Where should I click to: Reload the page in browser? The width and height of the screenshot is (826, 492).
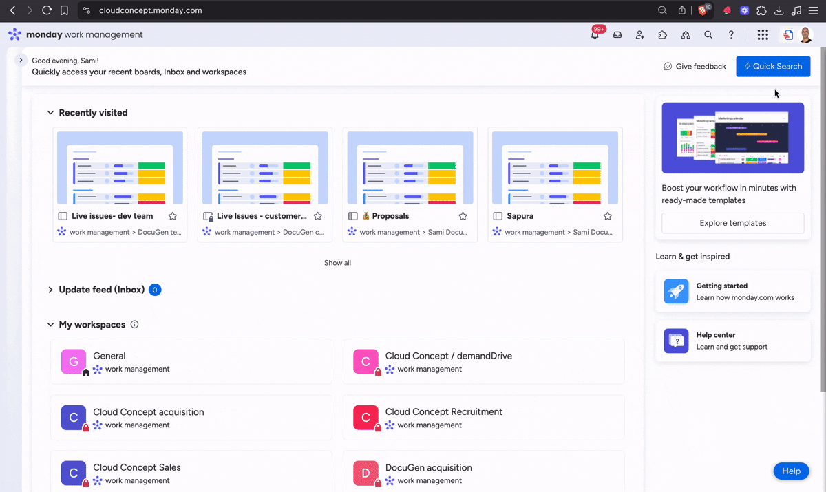pos(47,10)
